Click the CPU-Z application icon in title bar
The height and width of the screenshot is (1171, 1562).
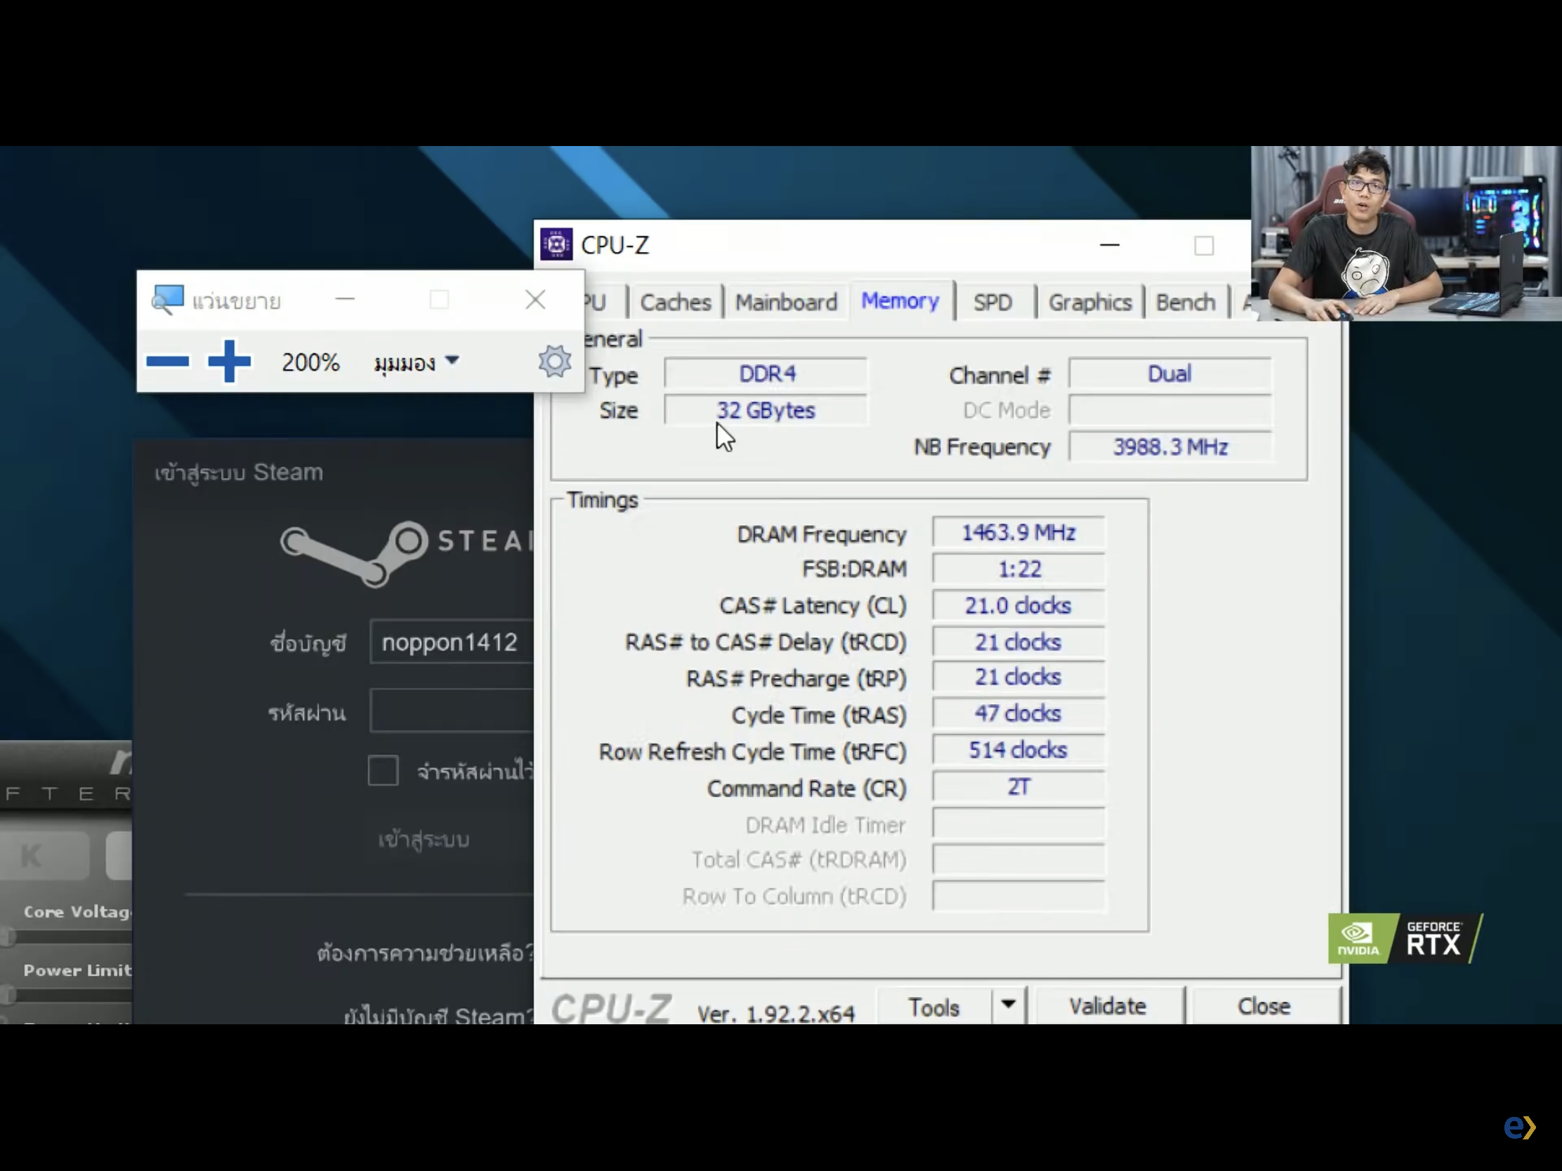point(556,244)
